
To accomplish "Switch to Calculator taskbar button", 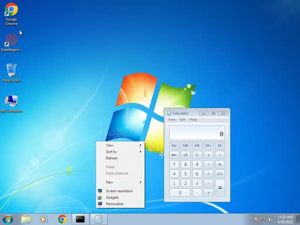I will [98, 219].
